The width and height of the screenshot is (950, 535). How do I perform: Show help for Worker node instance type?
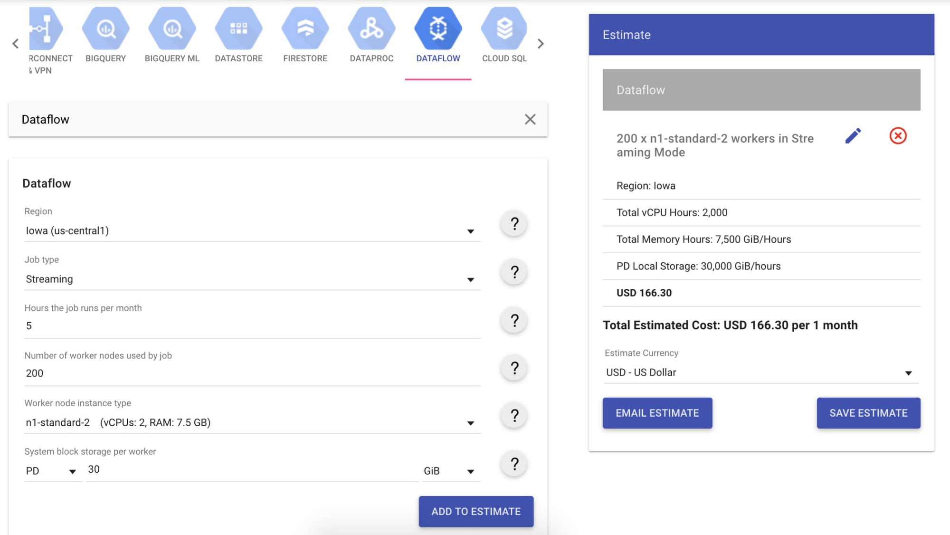[x=514, y=416]
